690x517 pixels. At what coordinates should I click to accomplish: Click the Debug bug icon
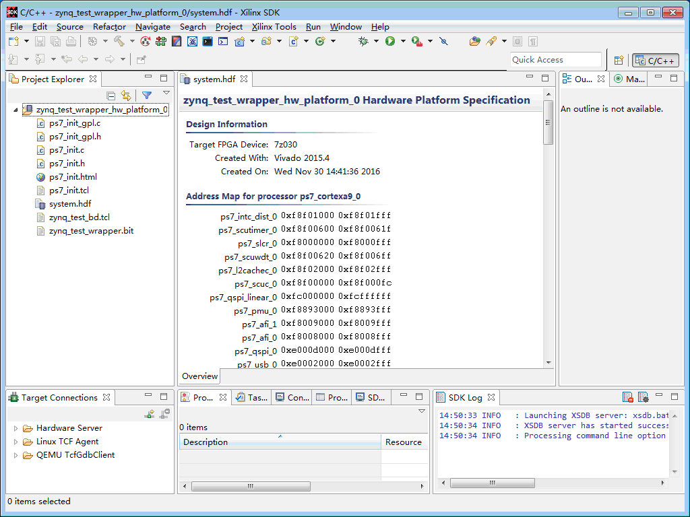(x=363, y=41)
